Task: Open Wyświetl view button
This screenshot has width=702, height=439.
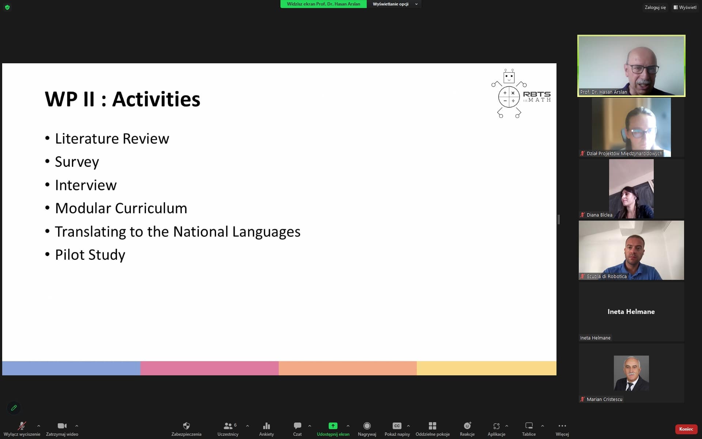Action: point(685,7)
